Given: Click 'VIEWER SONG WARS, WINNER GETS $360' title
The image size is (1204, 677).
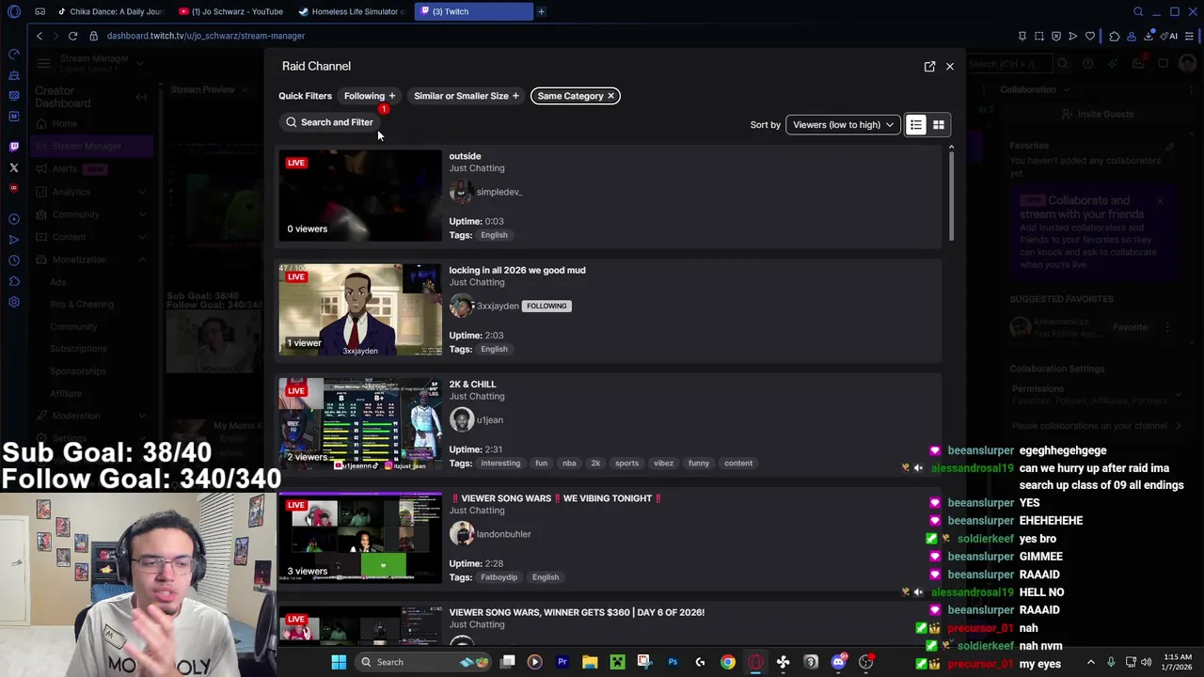Looking at the screenshot, I should [577, 612].
